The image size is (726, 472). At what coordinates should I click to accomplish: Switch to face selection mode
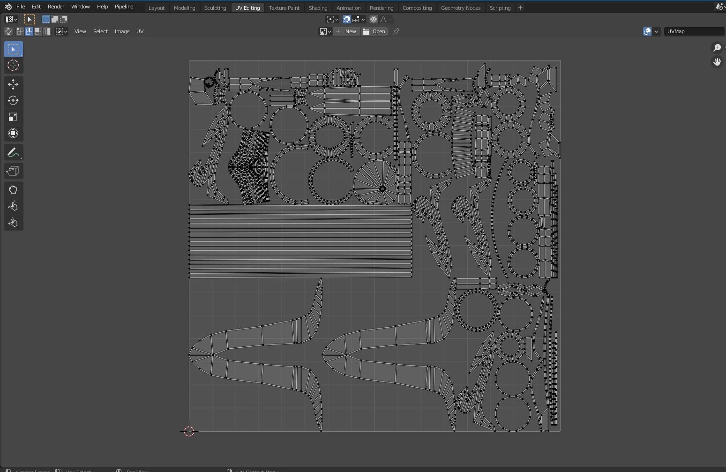point(38,31)
